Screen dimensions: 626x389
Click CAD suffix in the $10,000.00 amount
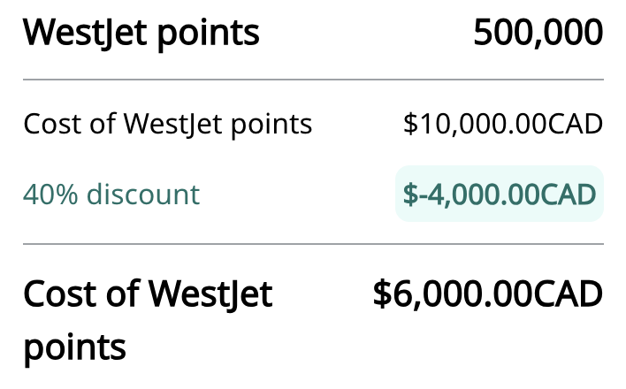[x=576, y=124]
